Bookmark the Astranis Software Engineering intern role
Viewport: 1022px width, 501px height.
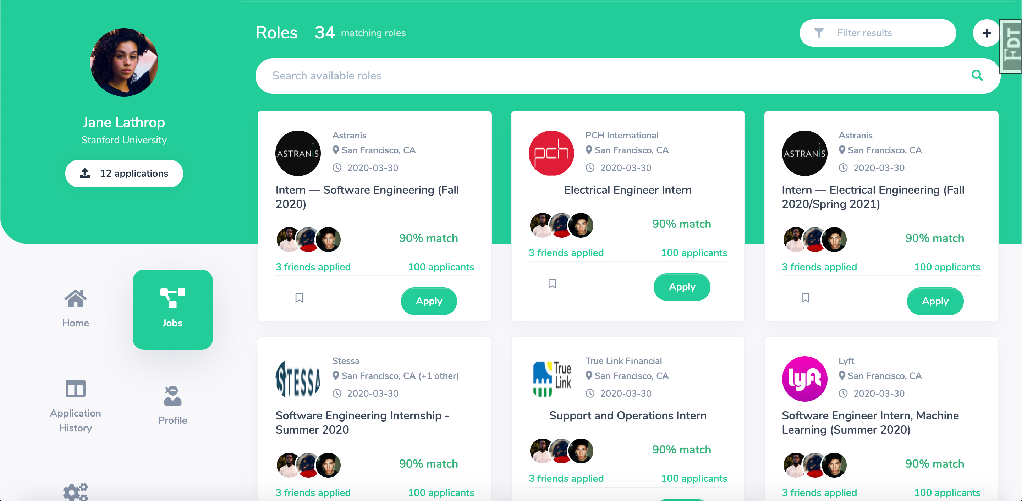click(299, 297)
